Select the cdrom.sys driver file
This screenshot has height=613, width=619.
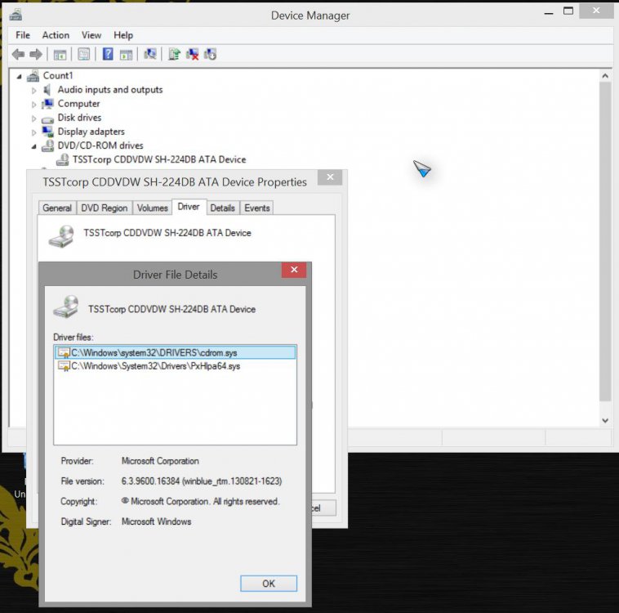175,352
